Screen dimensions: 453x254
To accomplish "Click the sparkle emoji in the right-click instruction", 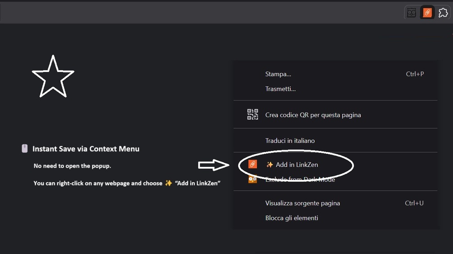I will pos(169,183).
